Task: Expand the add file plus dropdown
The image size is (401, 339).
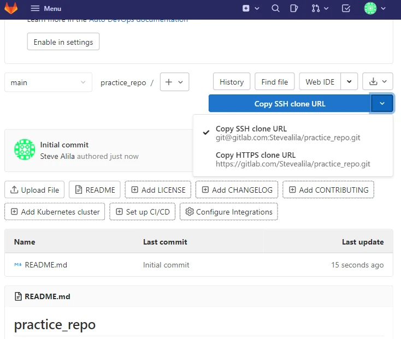Action: (x=174, y=82)
